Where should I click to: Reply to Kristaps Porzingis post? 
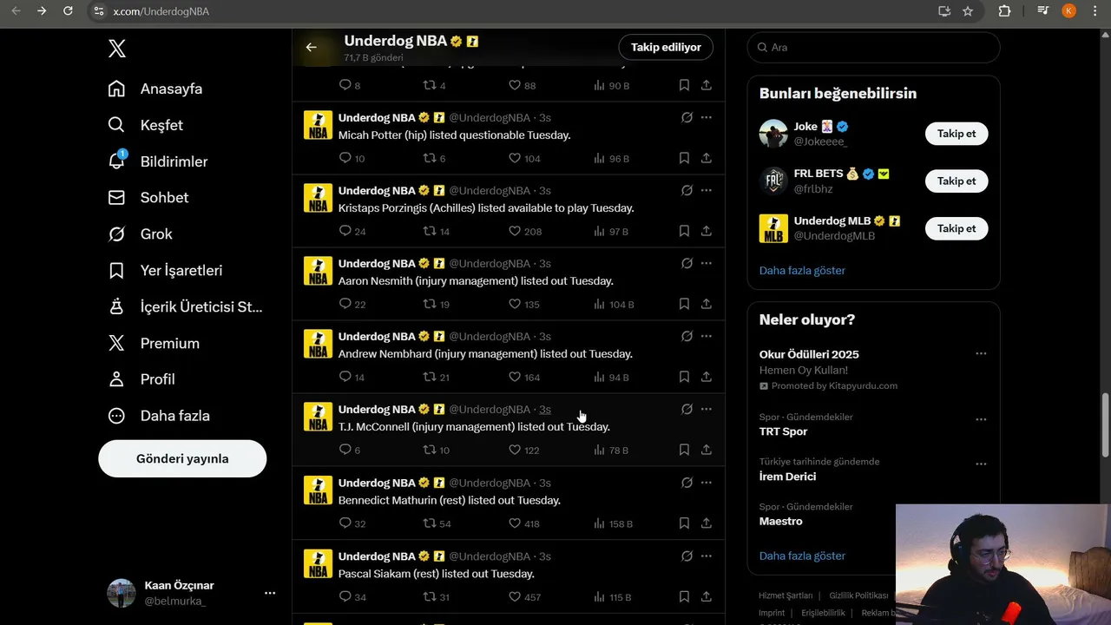352,232
